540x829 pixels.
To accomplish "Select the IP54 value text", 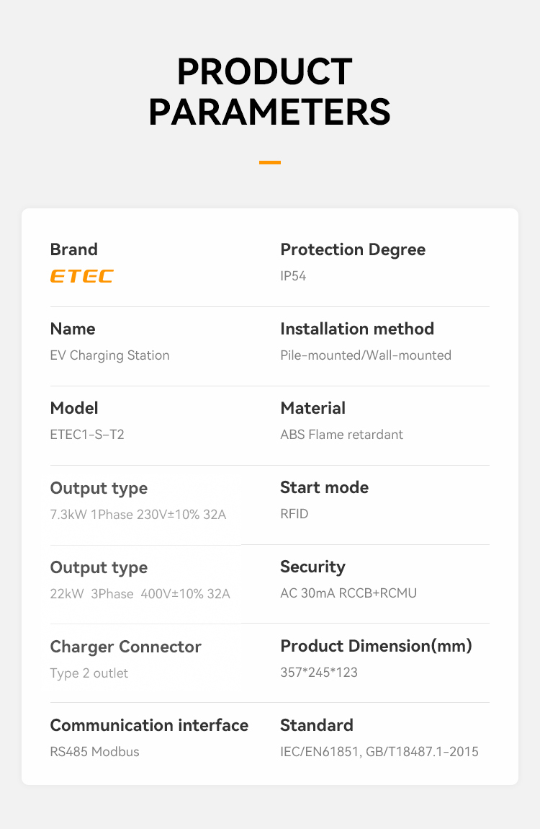I will coord(293,276).
